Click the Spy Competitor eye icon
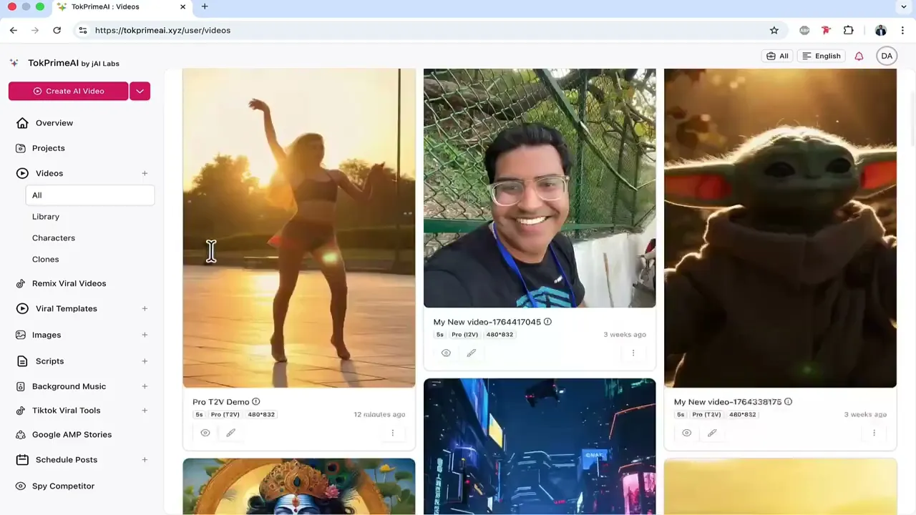This screenshot has height=515, width=916. coord(21,486)
